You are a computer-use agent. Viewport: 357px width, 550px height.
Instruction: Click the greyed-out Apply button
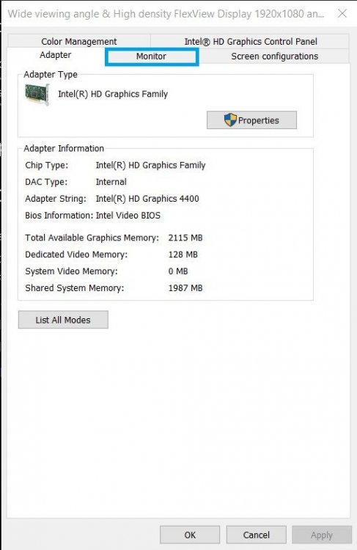click(322, 535)
